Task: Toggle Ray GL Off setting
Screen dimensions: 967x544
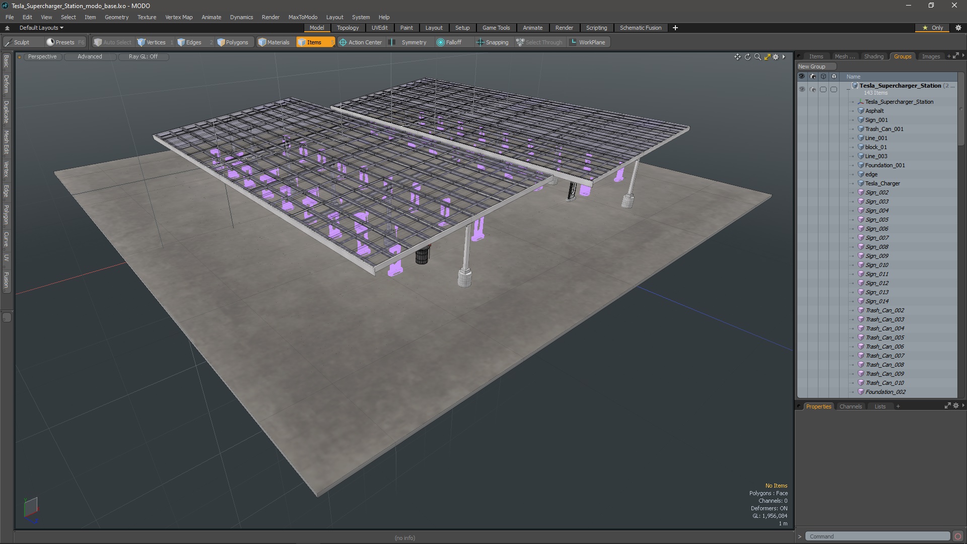Action: 143,57
